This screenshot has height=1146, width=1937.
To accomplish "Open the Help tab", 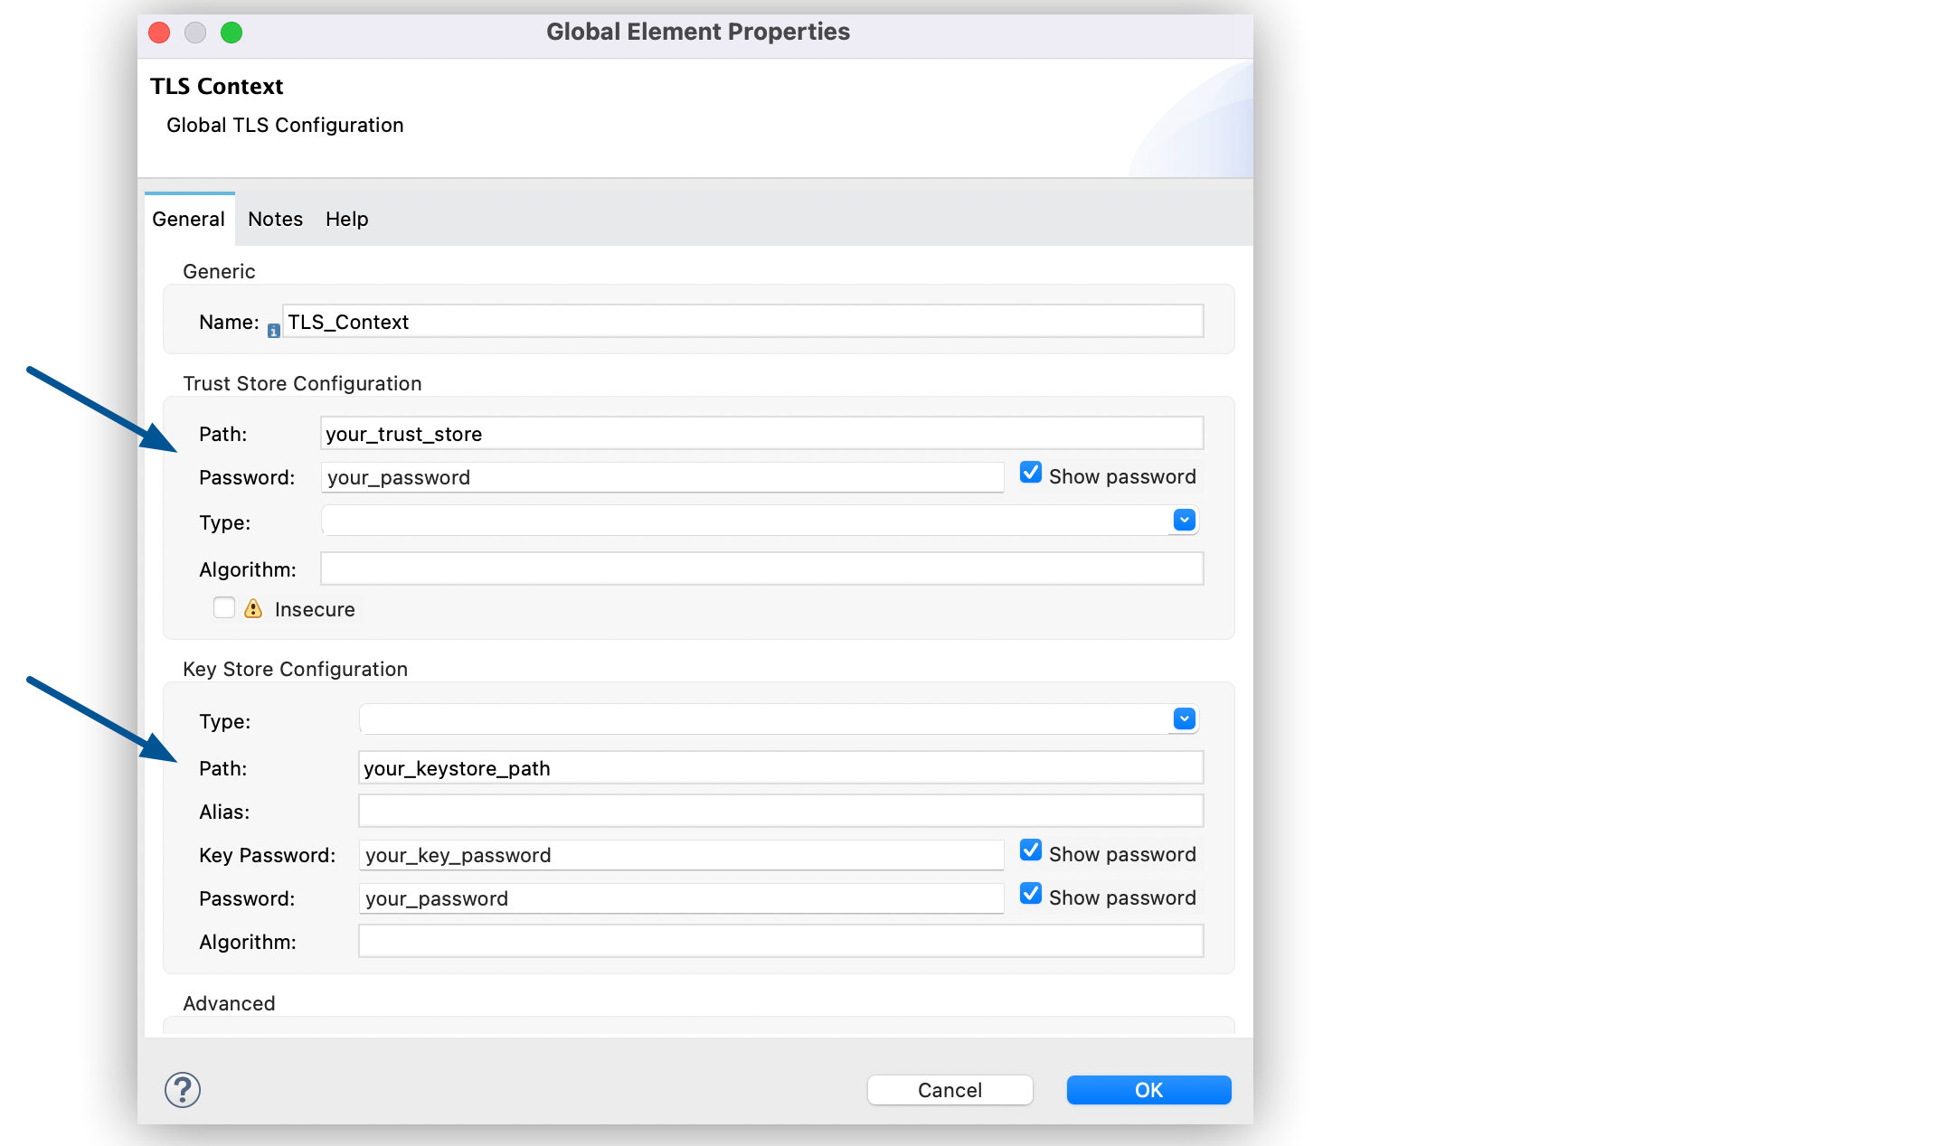I will (x=346, y=219).
